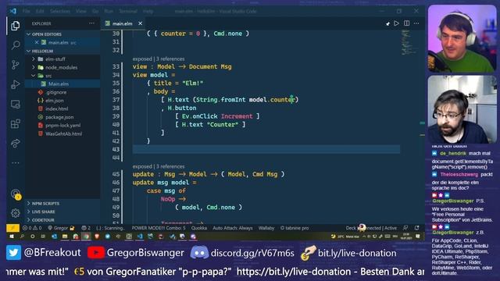Image resolution: width=500 pixels, height=281 pixels.
Task: Open Accounts icon in activity bar
Action: click(x=16, y=194)
